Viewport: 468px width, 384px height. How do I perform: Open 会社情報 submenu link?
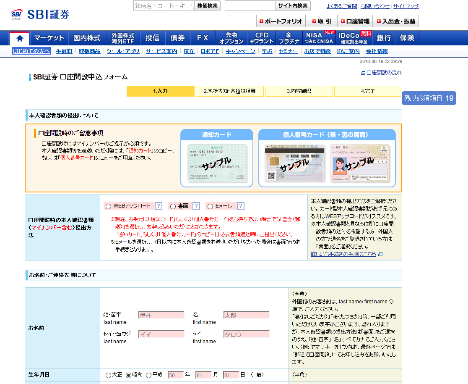377,51
